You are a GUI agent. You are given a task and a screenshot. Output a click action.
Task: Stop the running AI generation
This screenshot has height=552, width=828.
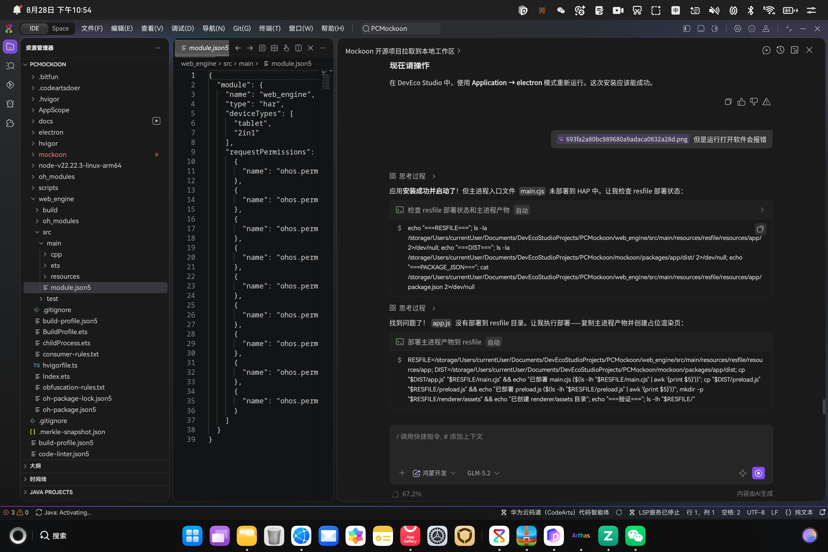(758, 473)
